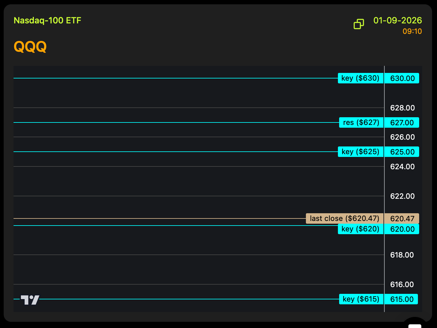Click the QQQ ticker symbol

pos(30,47)
